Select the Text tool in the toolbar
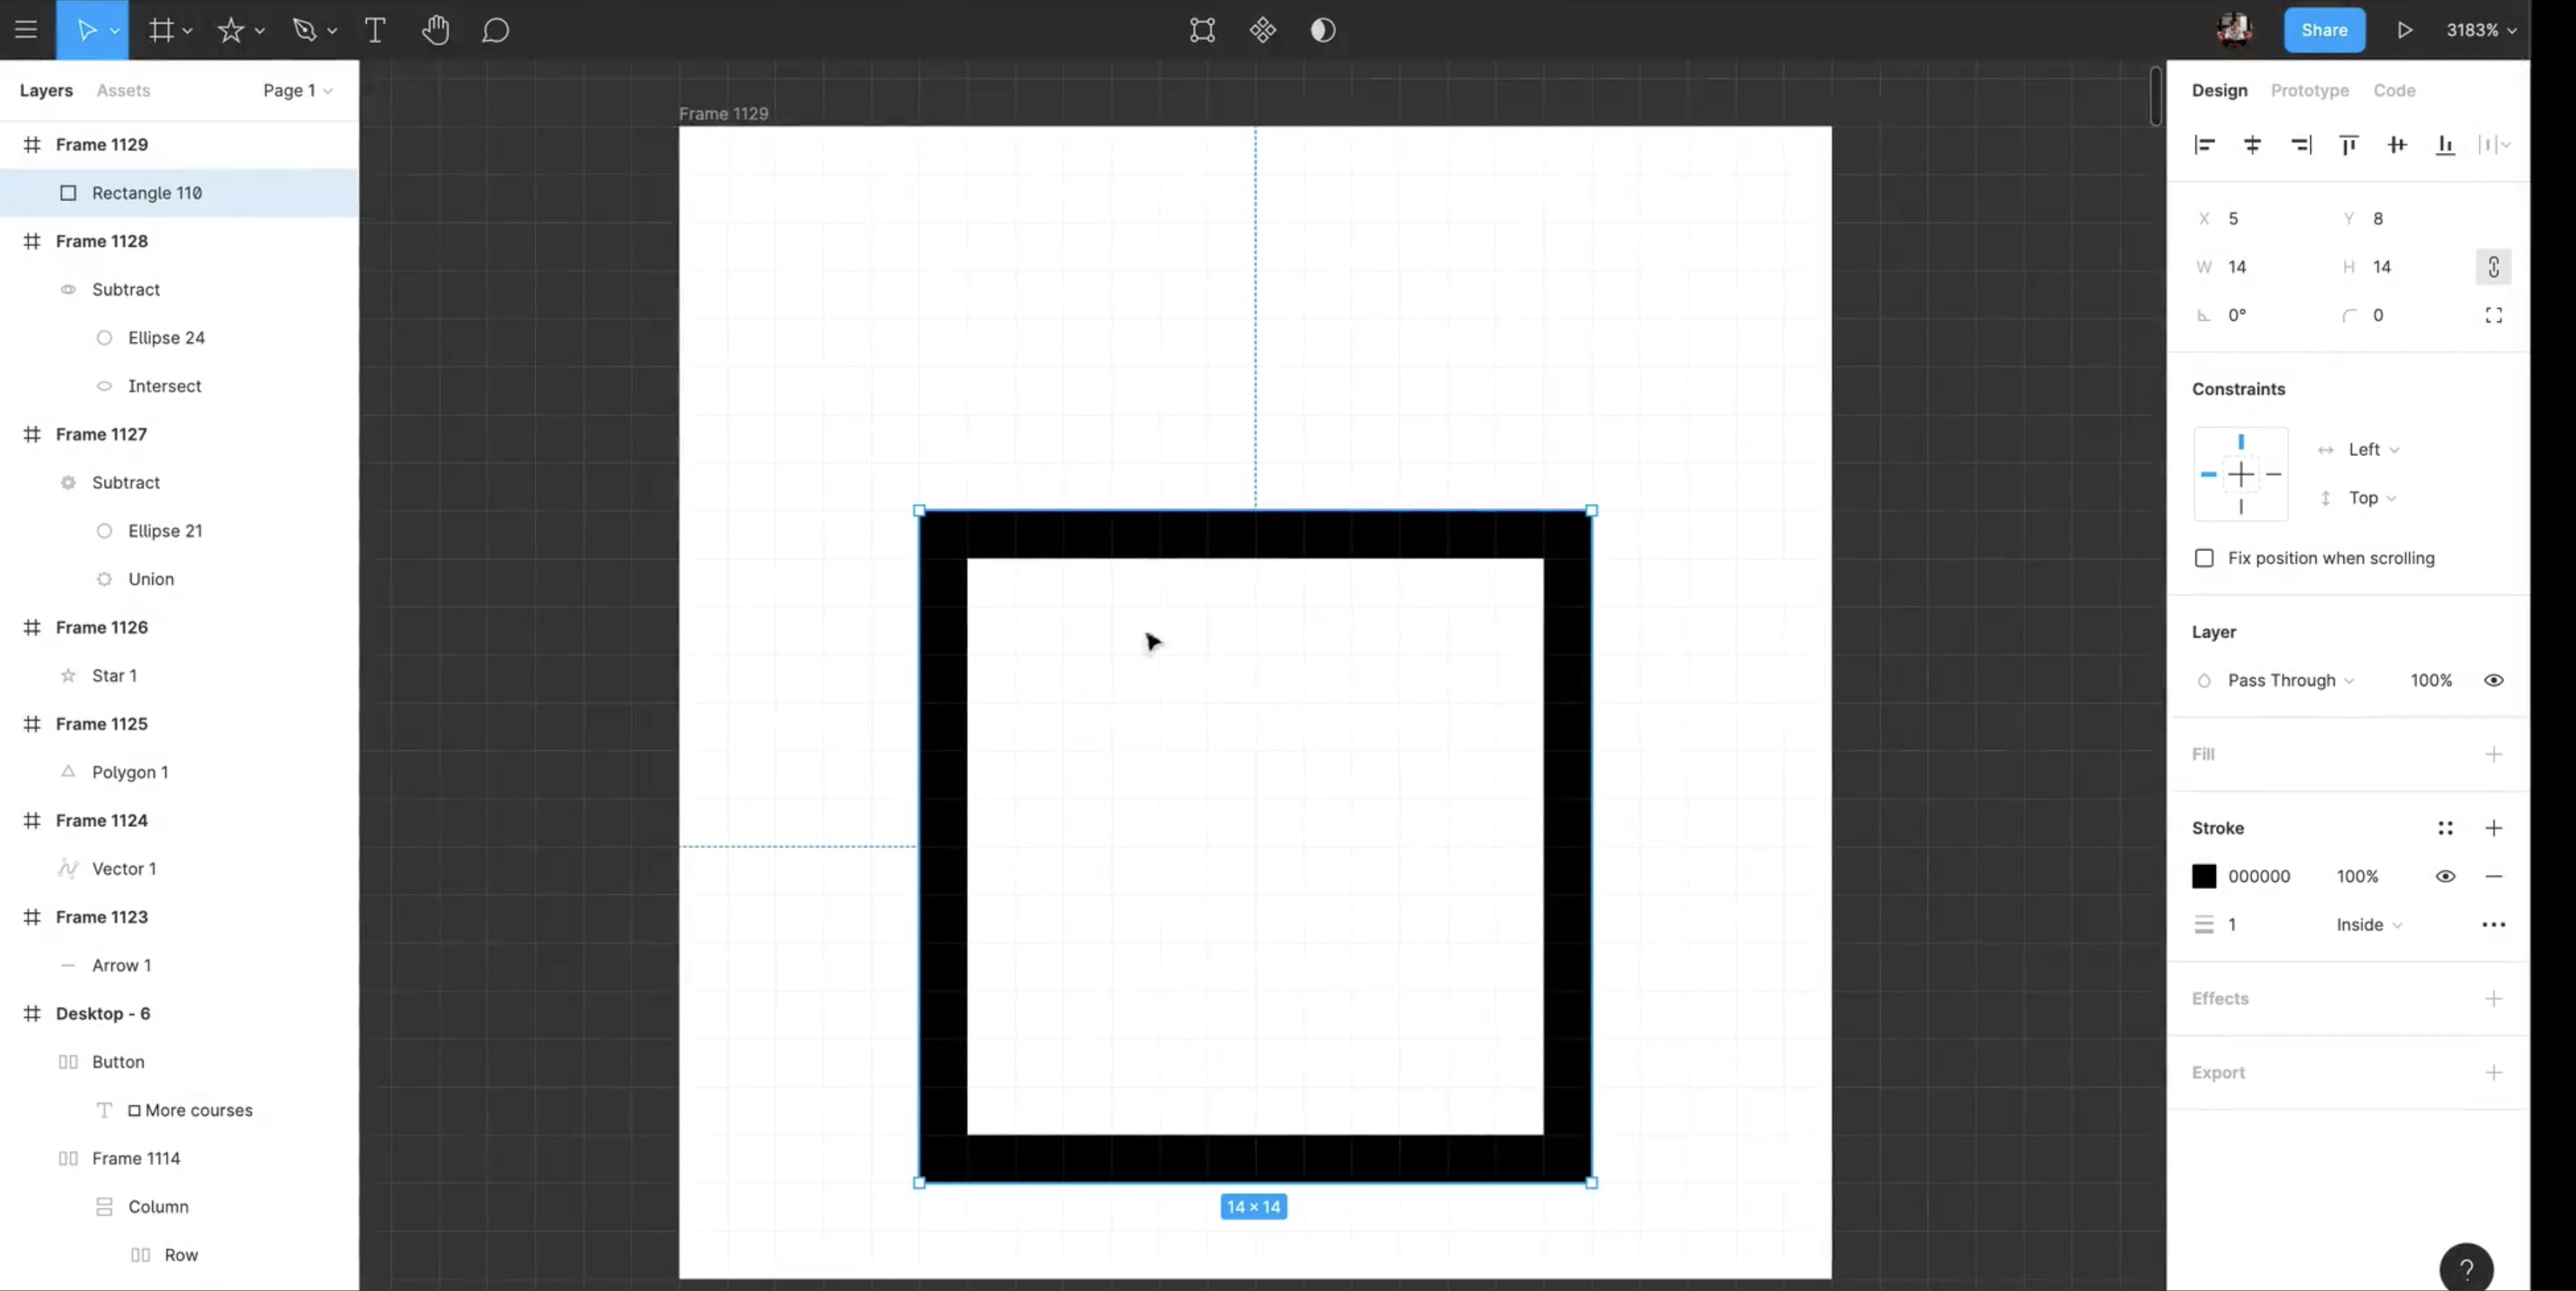The height and width of the screenshot is (1291, 2576). pos(375,30)
